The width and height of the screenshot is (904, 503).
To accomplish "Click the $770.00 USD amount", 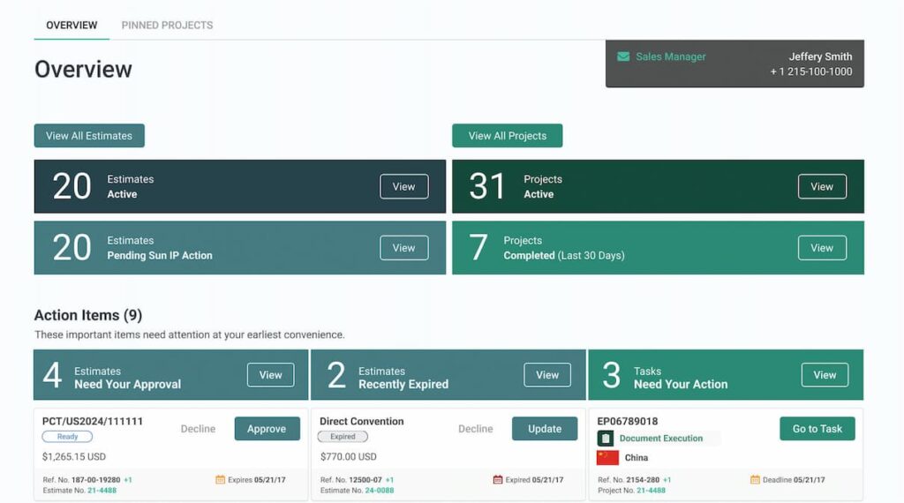I will 348,457.
